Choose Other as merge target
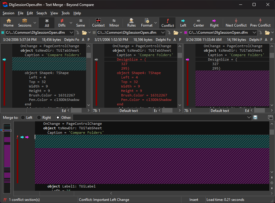The image size is (275, 203). [x=58, y=118]
